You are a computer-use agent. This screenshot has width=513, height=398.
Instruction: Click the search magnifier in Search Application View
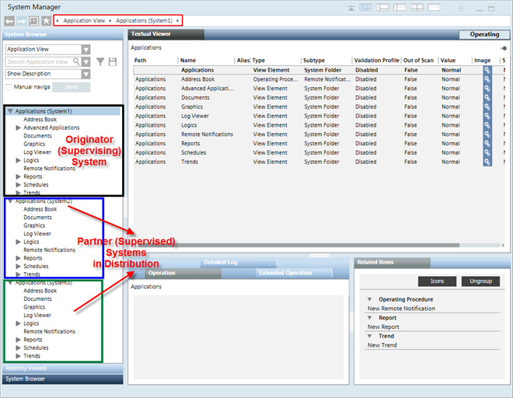[x=76, y=61]
